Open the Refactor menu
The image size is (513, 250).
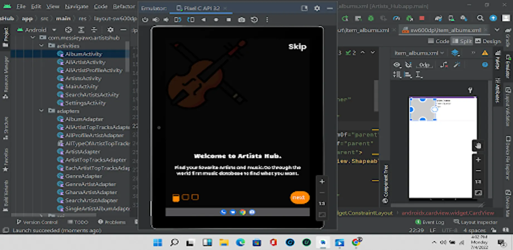click(x=124, y=6)
